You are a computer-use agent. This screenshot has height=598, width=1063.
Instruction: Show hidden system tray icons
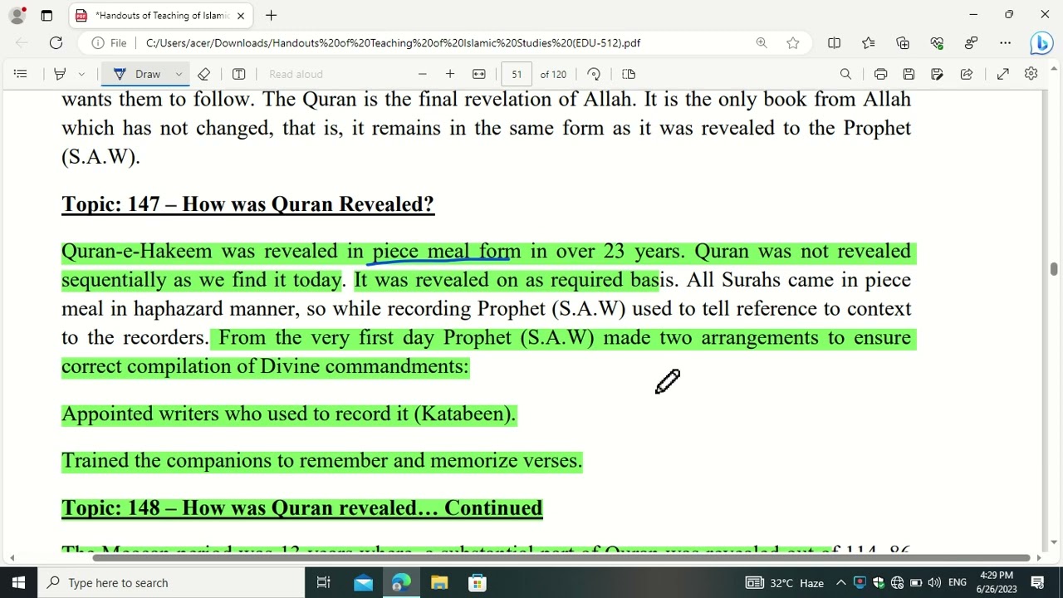click(840, 582)
